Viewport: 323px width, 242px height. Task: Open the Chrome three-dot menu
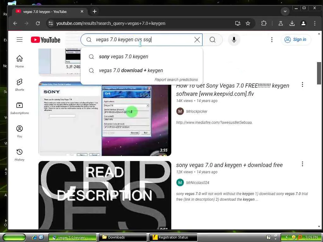click(x=314, y=23)
